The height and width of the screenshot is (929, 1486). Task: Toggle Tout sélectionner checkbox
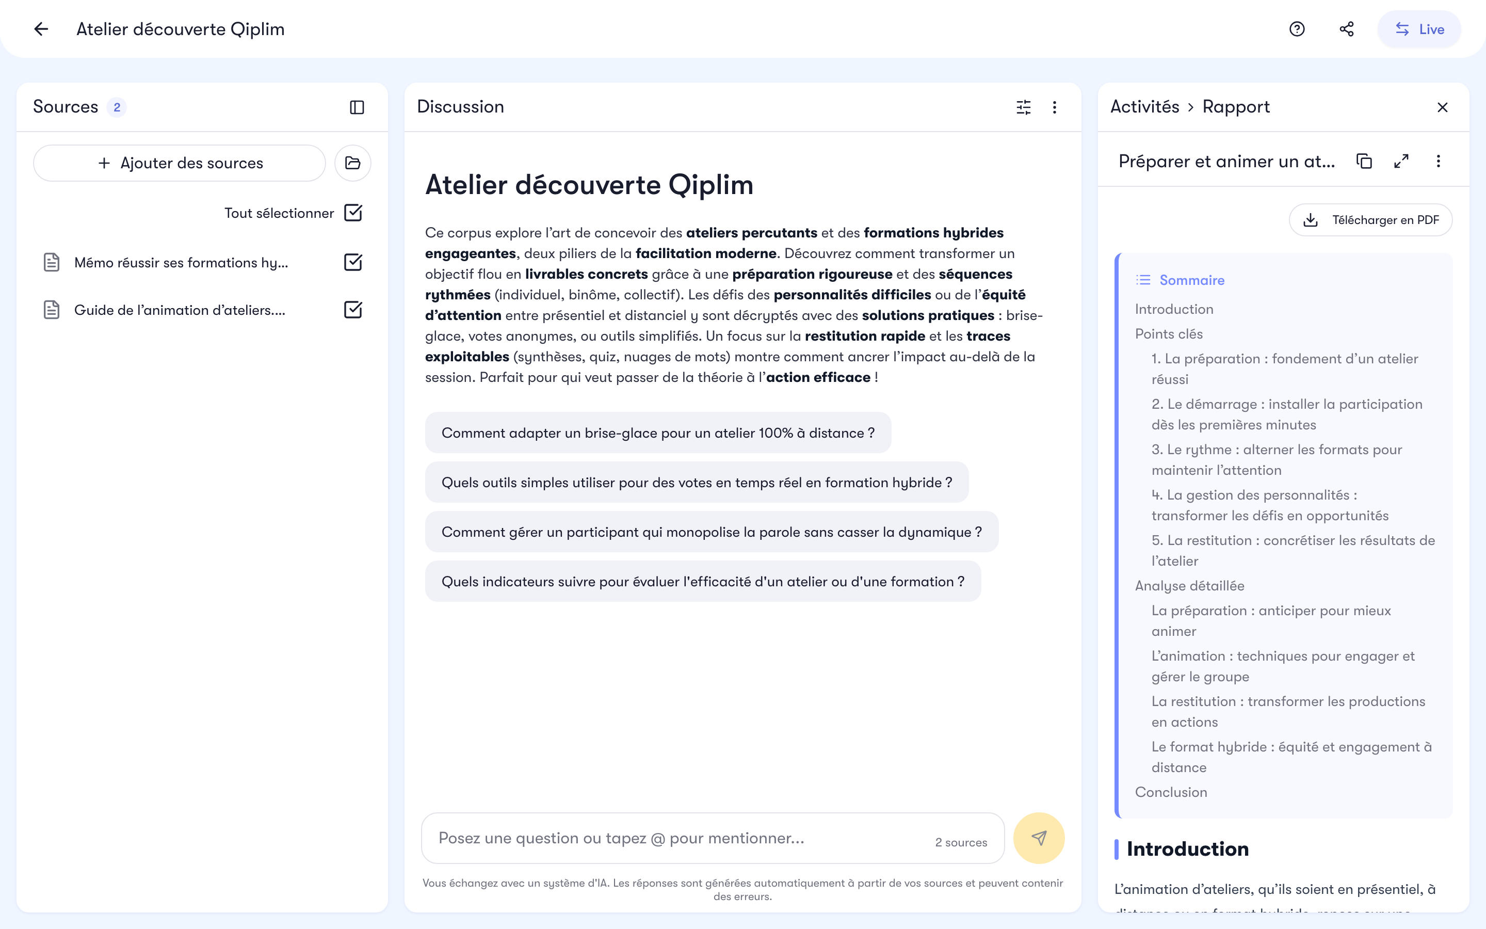pos(353,213)
